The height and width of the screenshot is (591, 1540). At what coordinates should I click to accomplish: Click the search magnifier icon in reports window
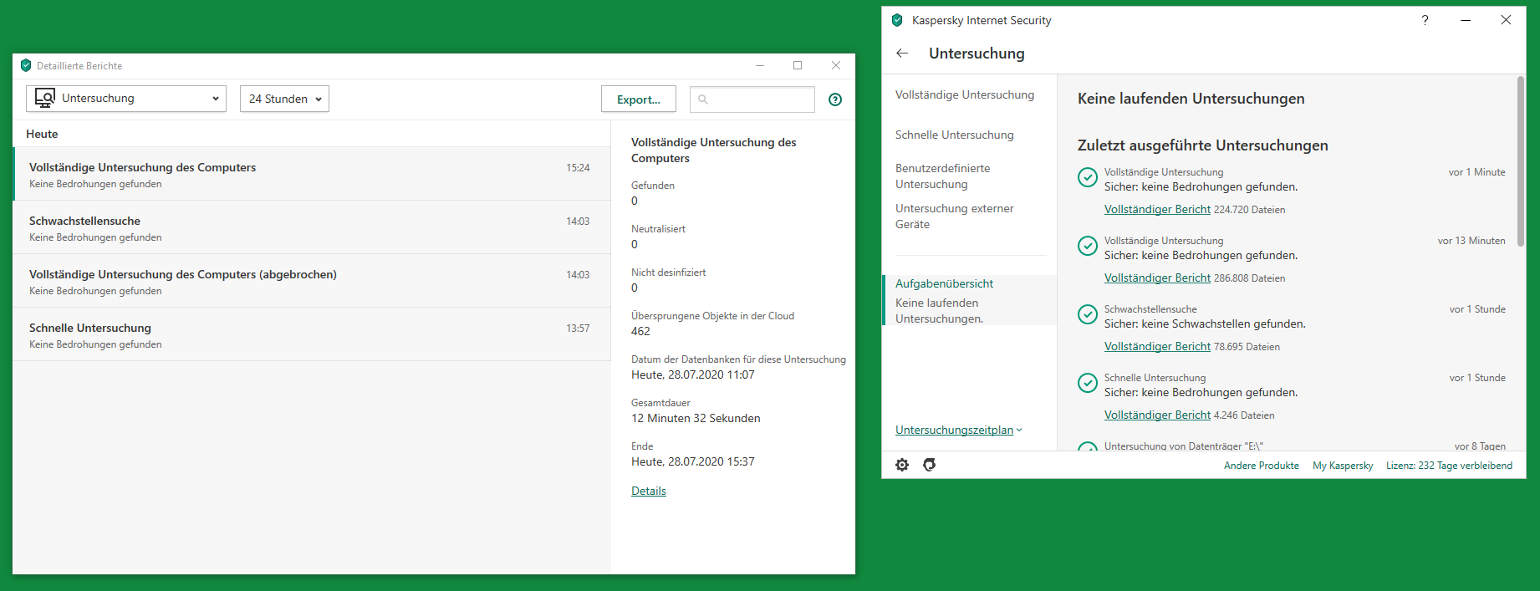pyautogui.click(x=703, y=99)
